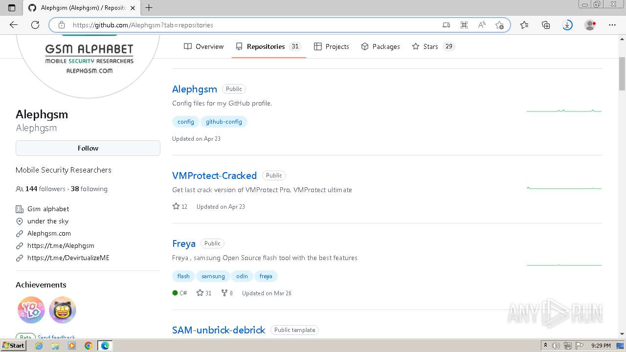Open the Freya repository
The width and height of the screenshot is (626, 352).
pyautogui.click(x=184, y=243)
